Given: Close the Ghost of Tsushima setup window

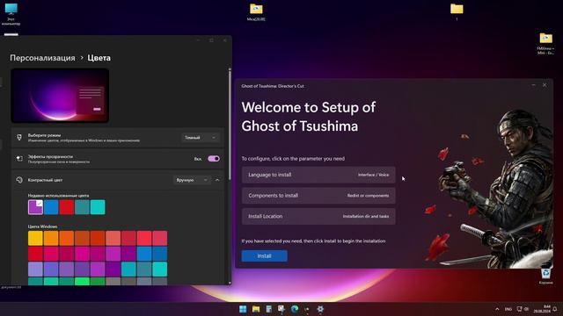Looking at the screenshot, I should pyautogui.click(x=545, y=85).
